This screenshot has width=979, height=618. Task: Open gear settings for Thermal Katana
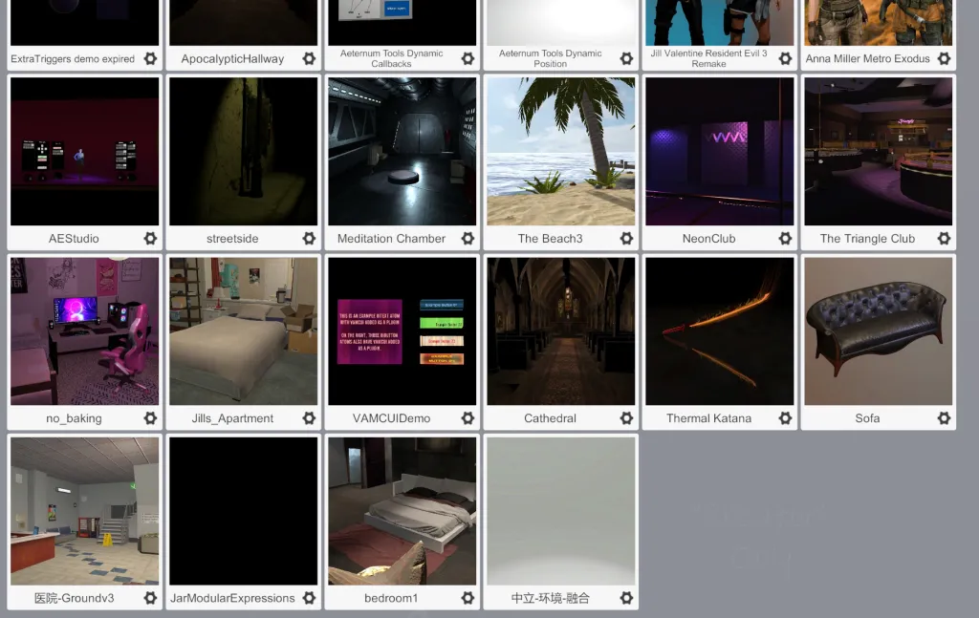786,417
